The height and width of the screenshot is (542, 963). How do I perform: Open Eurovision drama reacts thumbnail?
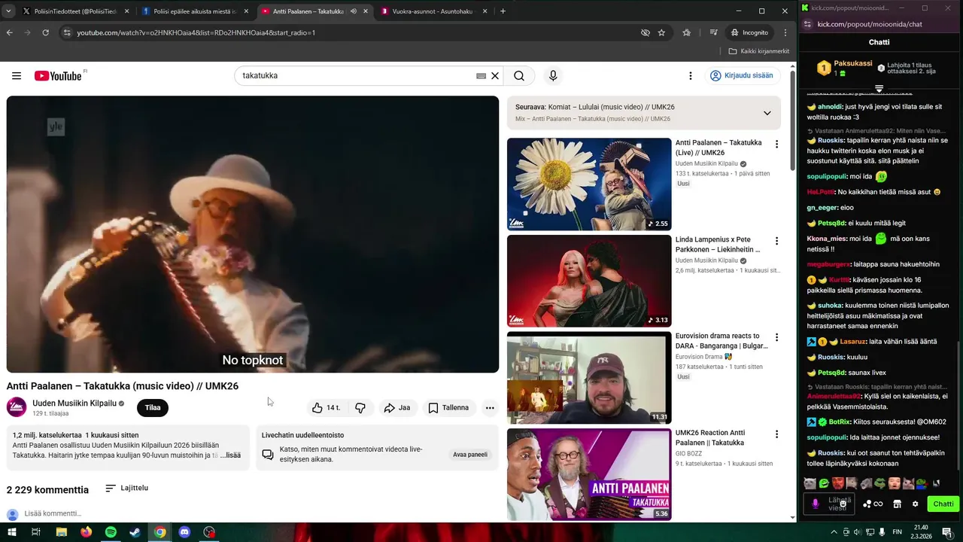(x=589, y=378)
